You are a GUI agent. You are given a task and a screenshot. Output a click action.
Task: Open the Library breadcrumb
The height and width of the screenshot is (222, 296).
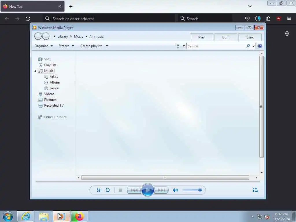tap(63, 36)
